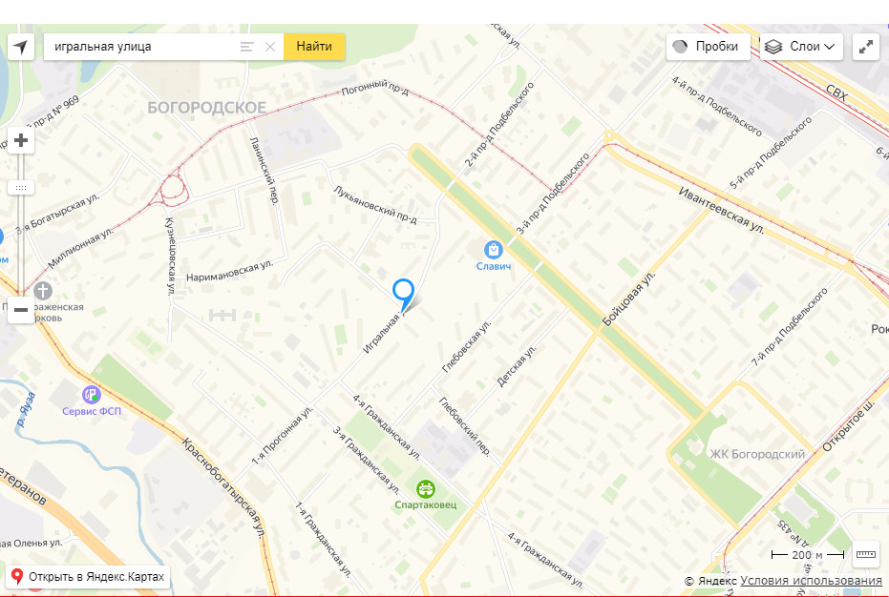The image size is (889, 597).
Task: Zoom out with the minus button
Action: click(x=21, y=310)
